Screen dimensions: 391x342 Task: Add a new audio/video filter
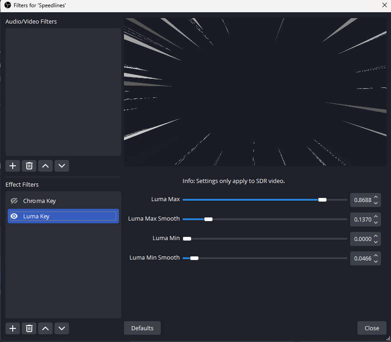click(x=13, y=165)
